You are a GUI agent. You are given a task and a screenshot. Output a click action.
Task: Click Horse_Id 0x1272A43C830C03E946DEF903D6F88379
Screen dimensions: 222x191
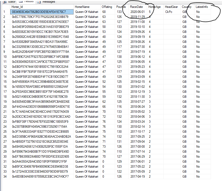(42, 172)
